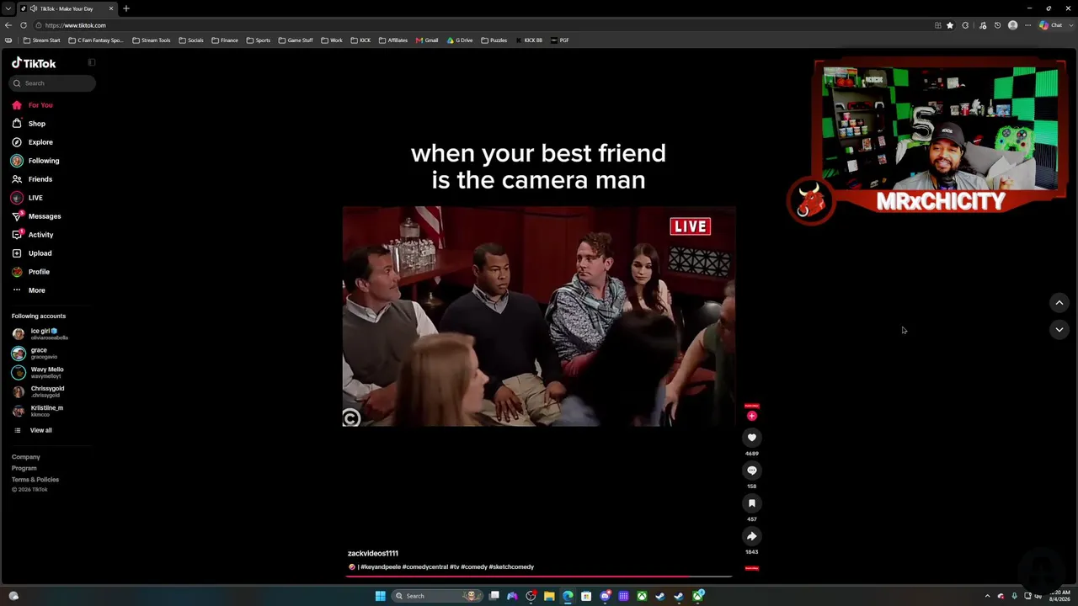Go to the next video
Screen dimensions: 1078x606
point(1059,330)
